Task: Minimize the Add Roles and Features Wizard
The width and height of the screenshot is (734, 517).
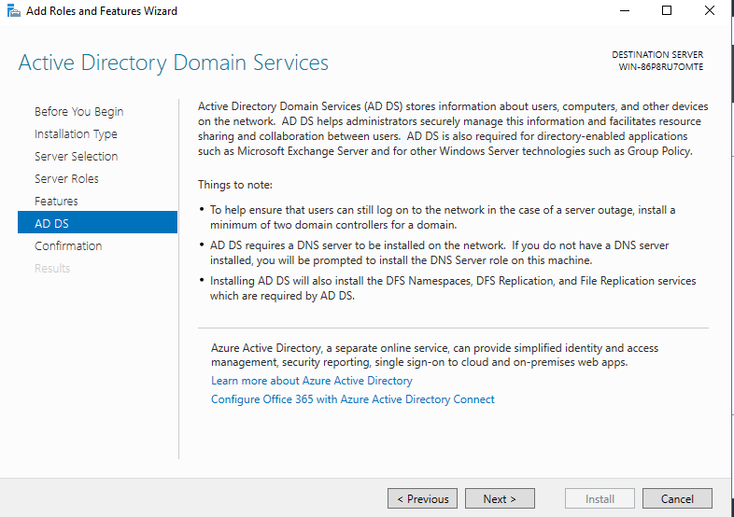Action: pos(623,11)
